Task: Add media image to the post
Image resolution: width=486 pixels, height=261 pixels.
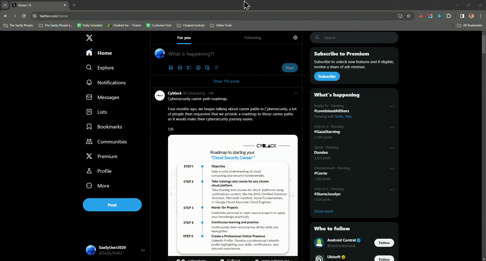Action: (171, 68)
